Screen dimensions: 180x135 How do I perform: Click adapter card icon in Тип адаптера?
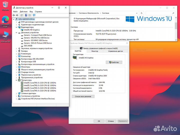pyautogui.click(x=75, y=58)
